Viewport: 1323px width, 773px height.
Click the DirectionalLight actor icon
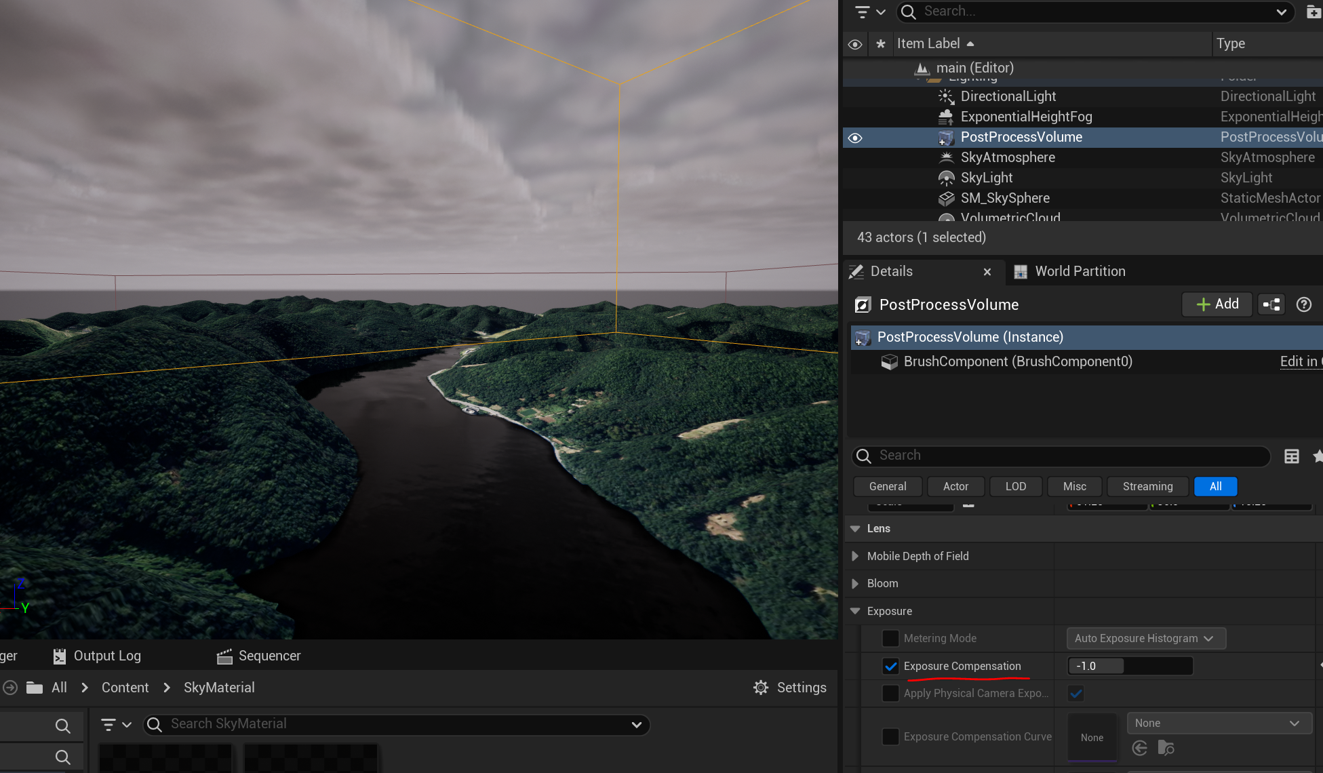tap(946, 96)
